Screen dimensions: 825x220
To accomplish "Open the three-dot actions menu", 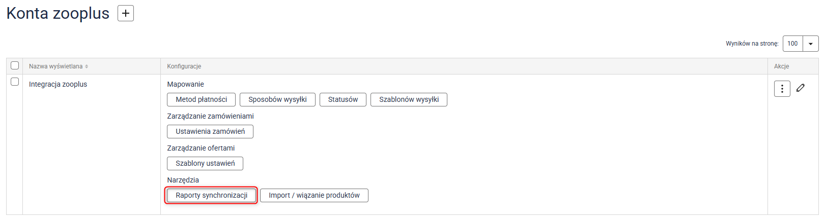I will tap(782, 89).
